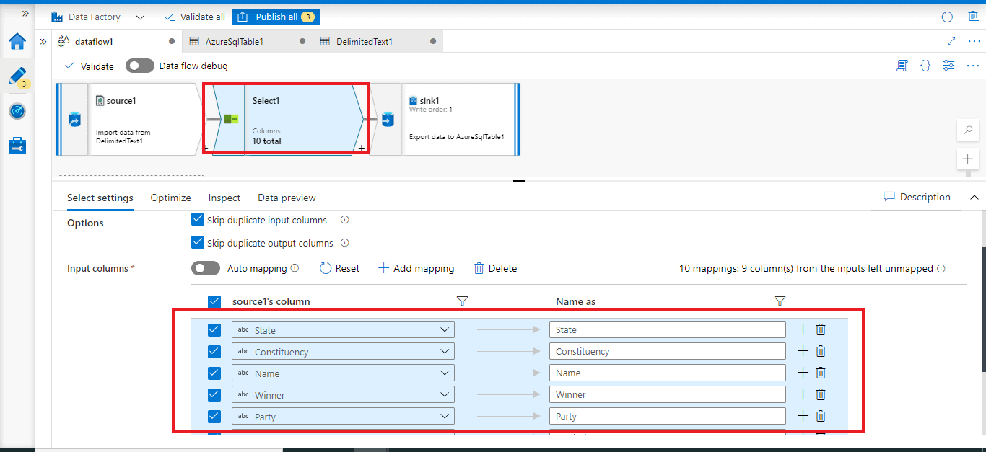This screenshot has width=986, height=452.
Task: Uncheck the Constituency row checkbox
Action: tap(214, 351)
